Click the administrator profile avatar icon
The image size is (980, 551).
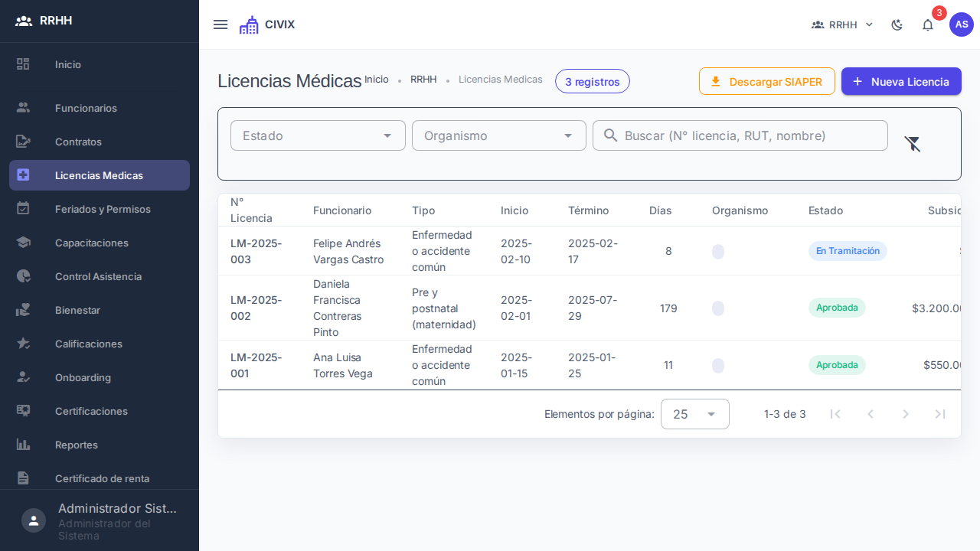click(34, 520)
